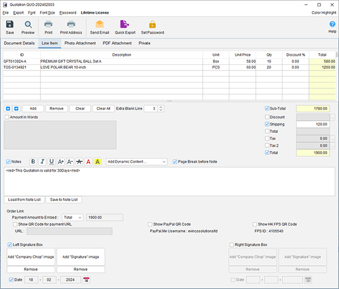Image resolution: width=339 pixels, height=289 pixels.
Task: Click Load from Note List button
Action: click(x=24, y=199)
